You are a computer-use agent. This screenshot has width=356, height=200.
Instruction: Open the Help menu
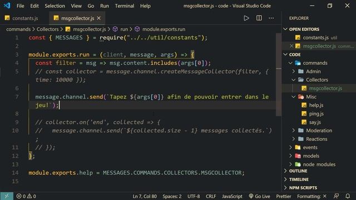pos(145,6)
